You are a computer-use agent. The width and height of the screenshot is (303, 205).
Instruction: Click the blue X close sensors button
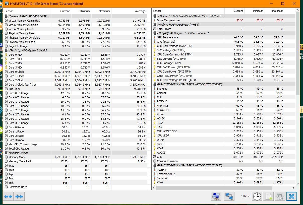coord(291,196)
